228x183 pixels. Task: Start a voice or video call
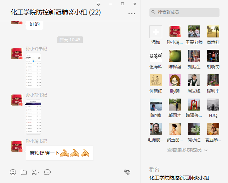[x=127, y=172]
